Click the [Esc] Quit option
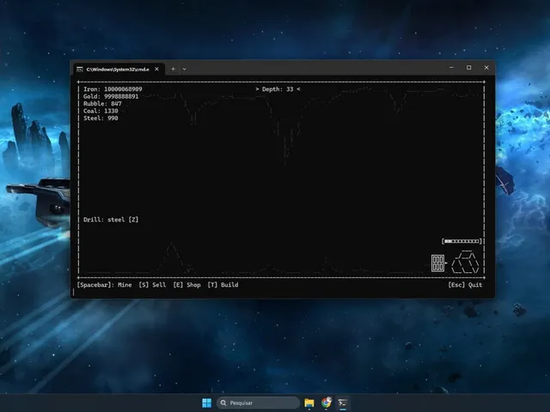Screen dimensions: 550x412 click(x=465, y=285)
